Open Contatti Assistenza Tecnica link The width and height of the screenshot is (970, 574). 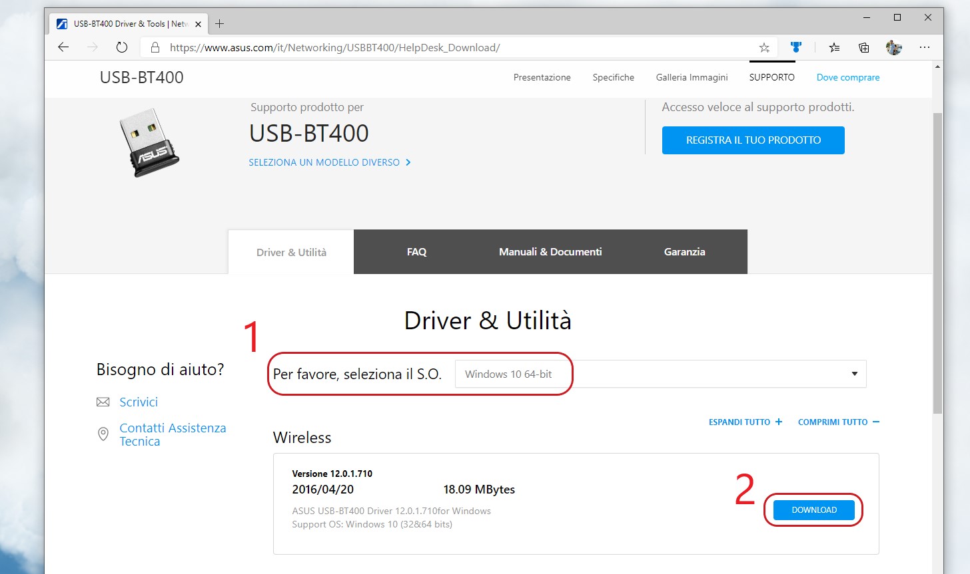click(173, 434)
